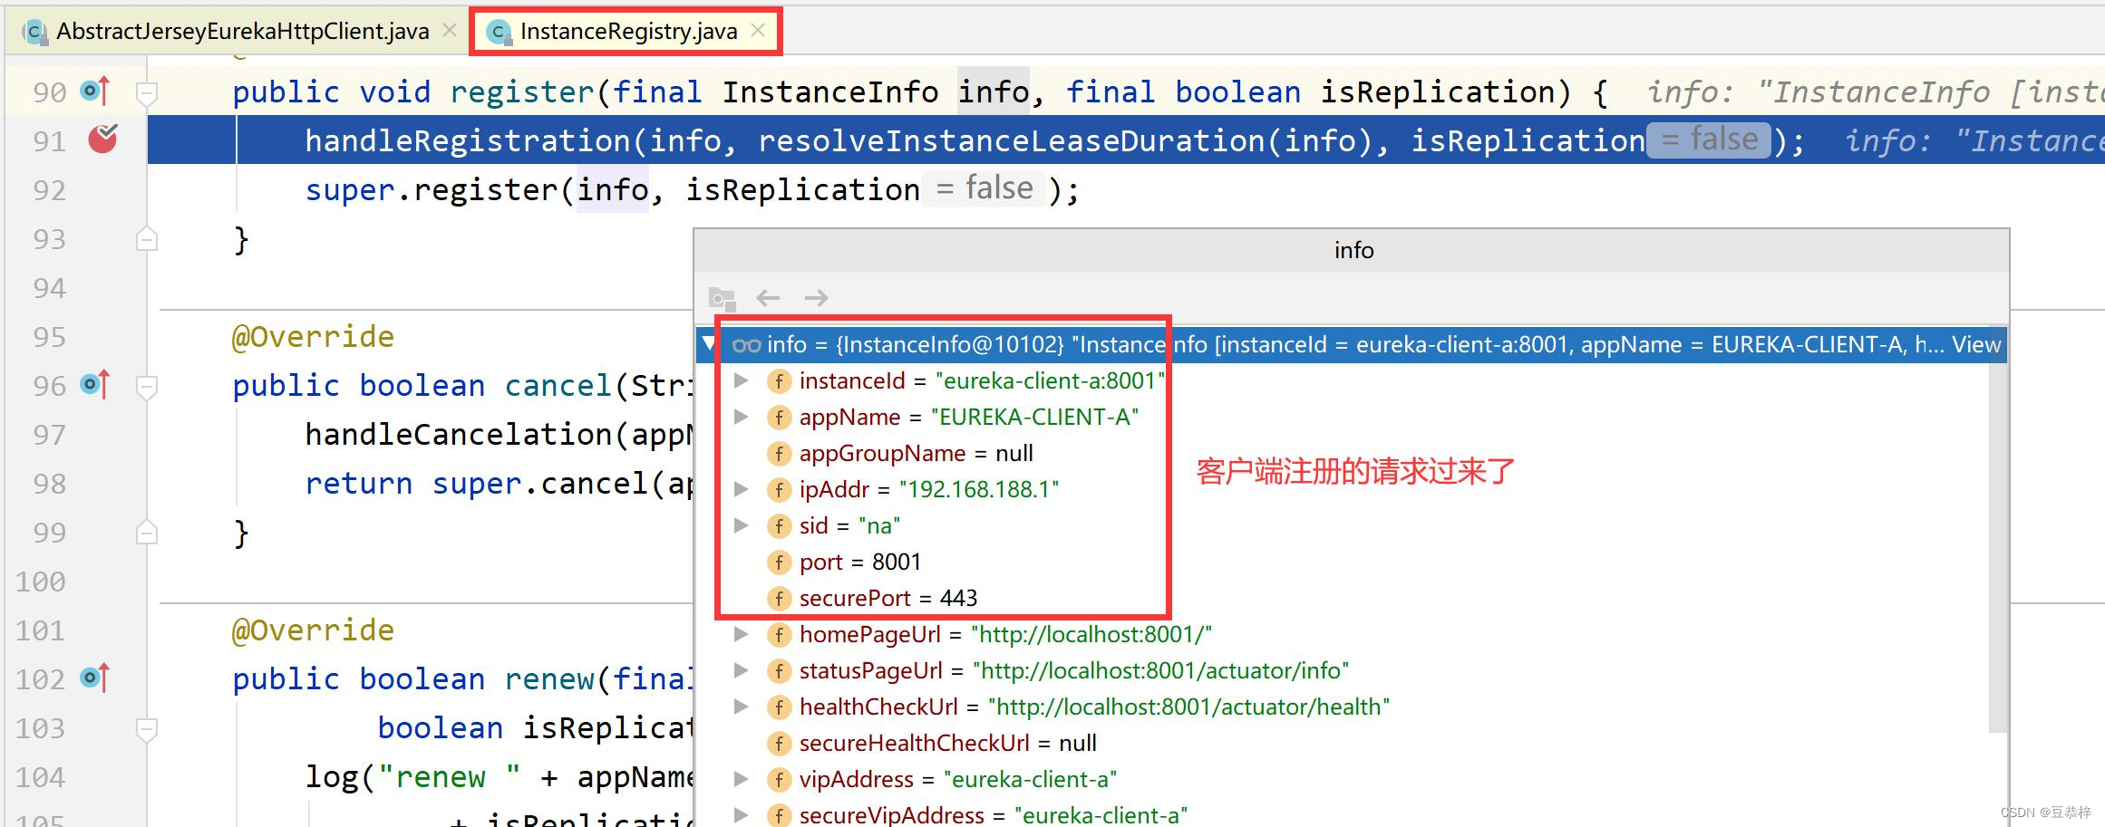Image resolution: width=2105 pixels, height=827 pixels.
Task: Click override gutter icon on line 90
Action: (96, 91)
